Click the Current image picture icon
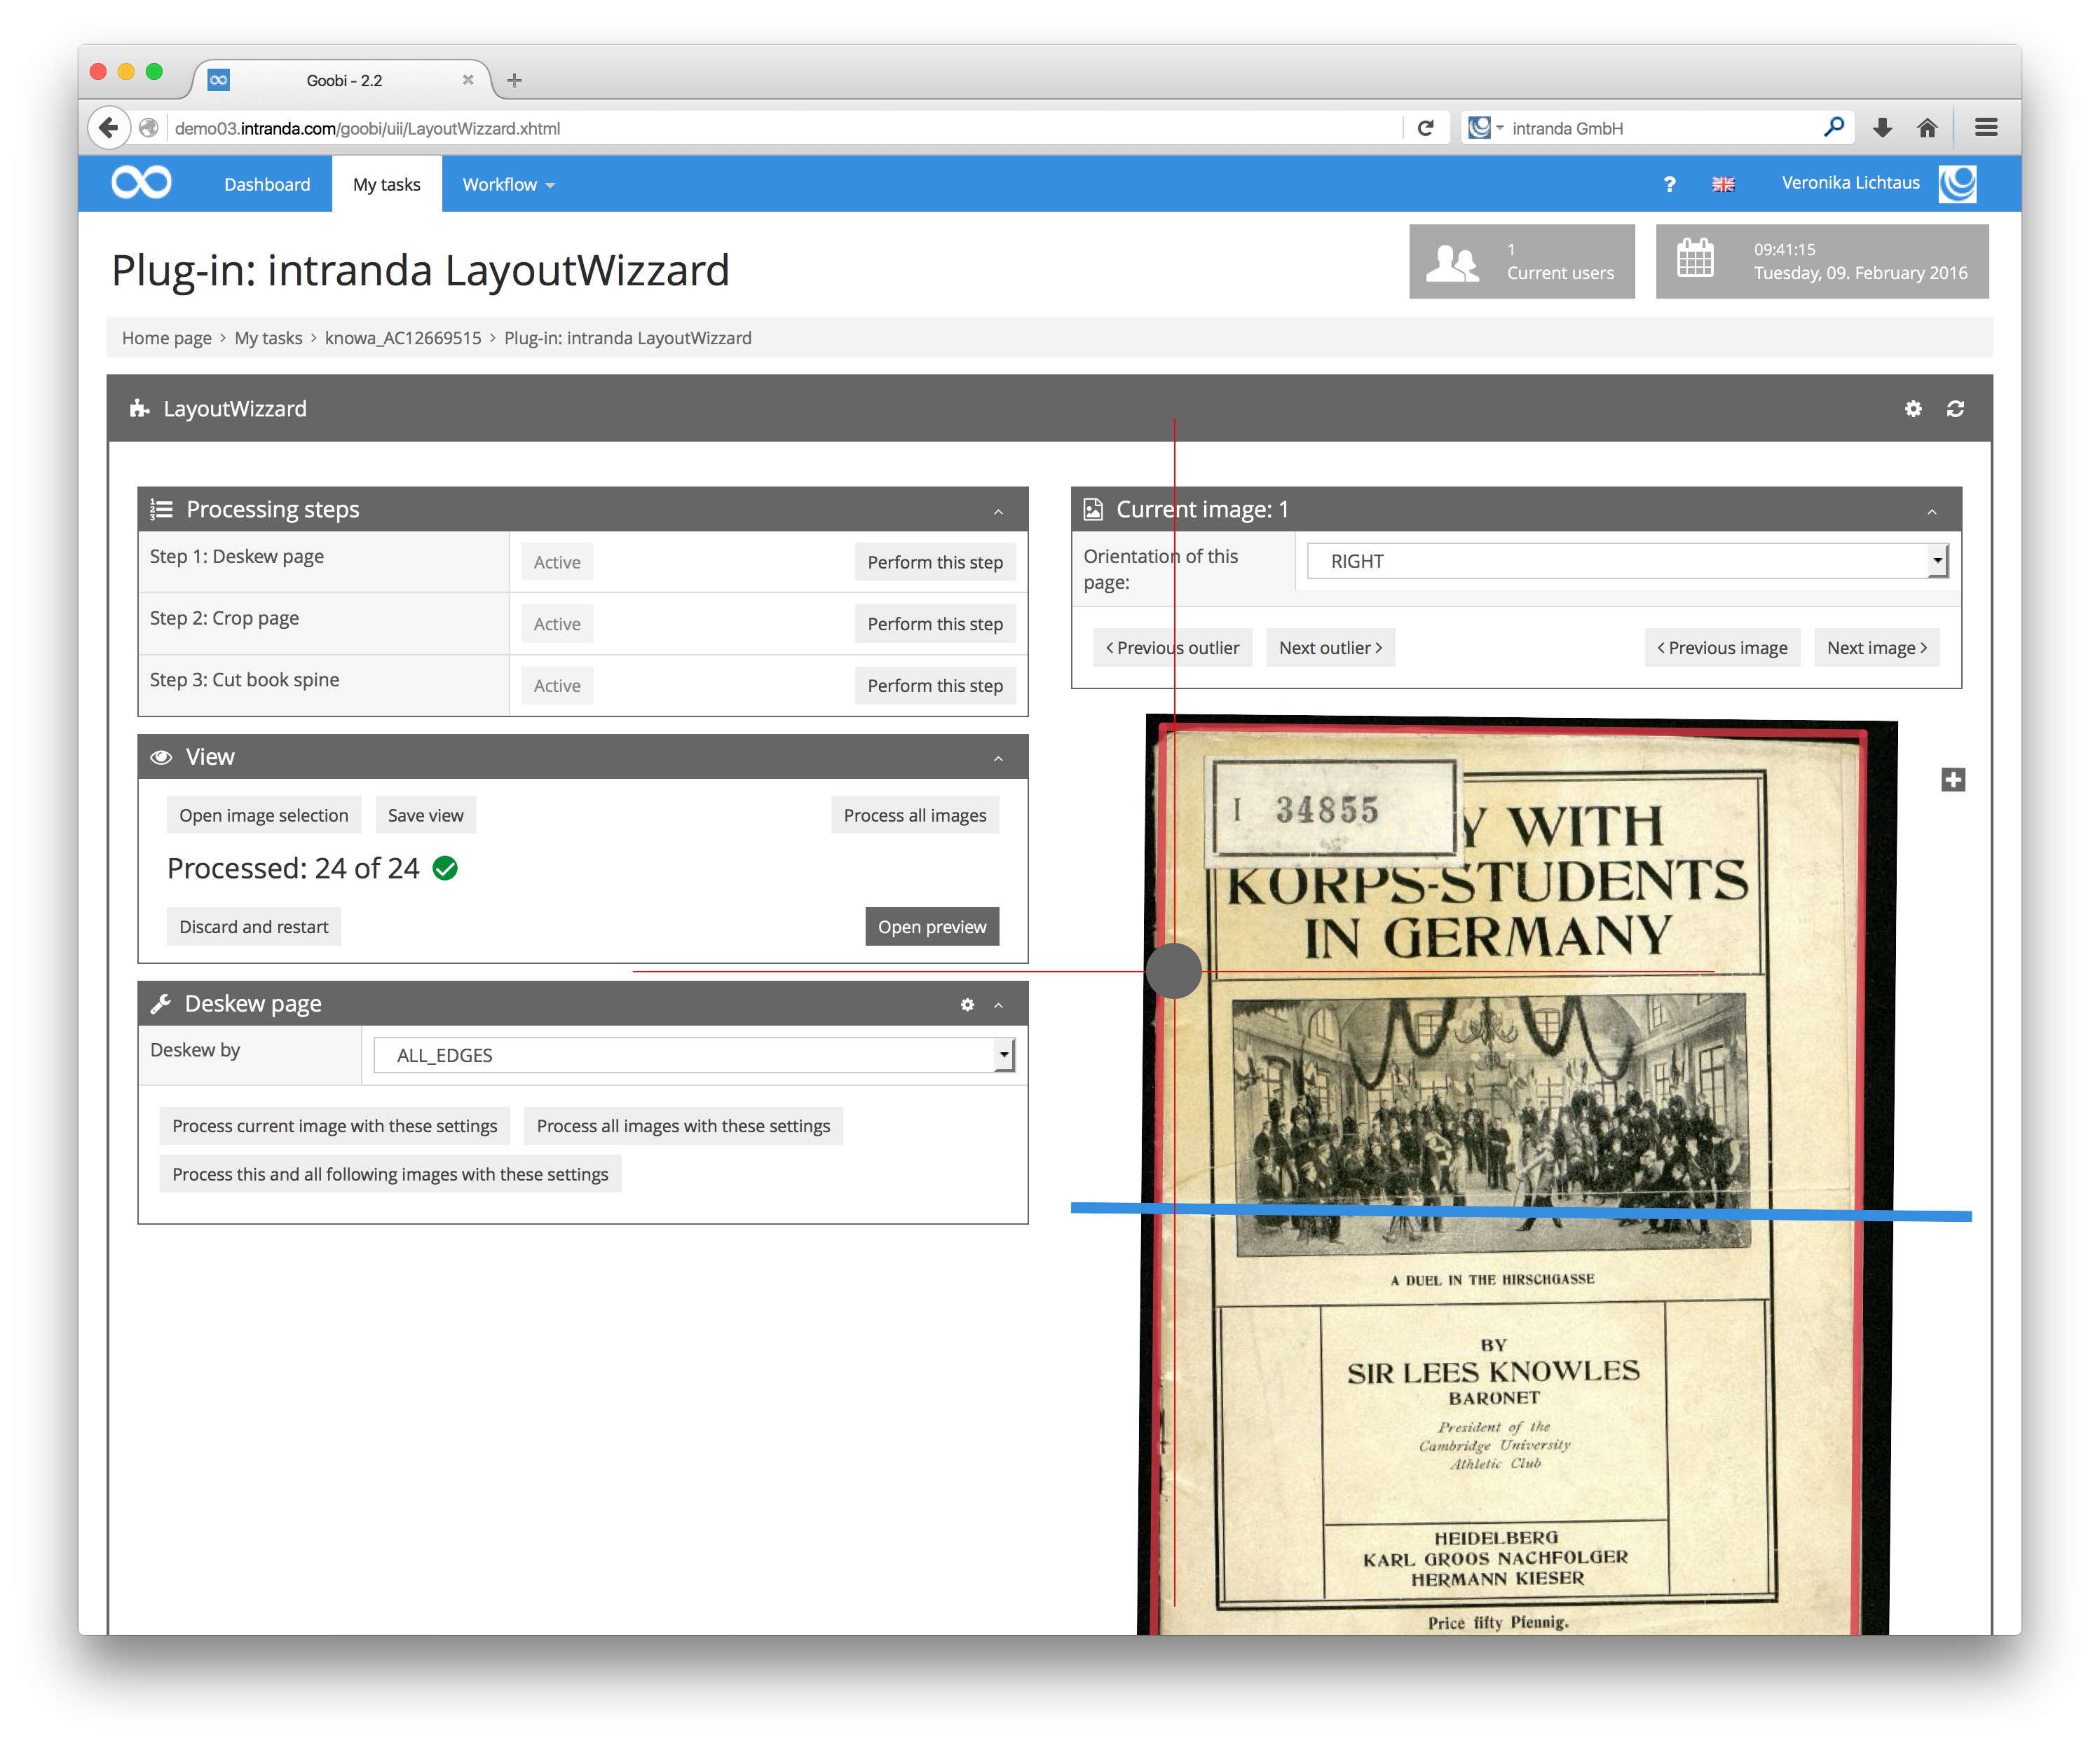 click(x=1094, y=509)
